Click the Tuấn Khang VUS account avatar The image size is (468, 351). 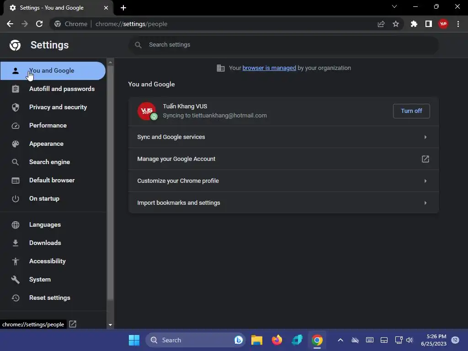click(x=147, y=111)
